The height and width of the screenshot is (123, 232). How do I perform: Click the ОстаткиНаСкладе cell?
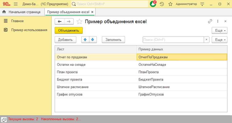tap(182, 64)
